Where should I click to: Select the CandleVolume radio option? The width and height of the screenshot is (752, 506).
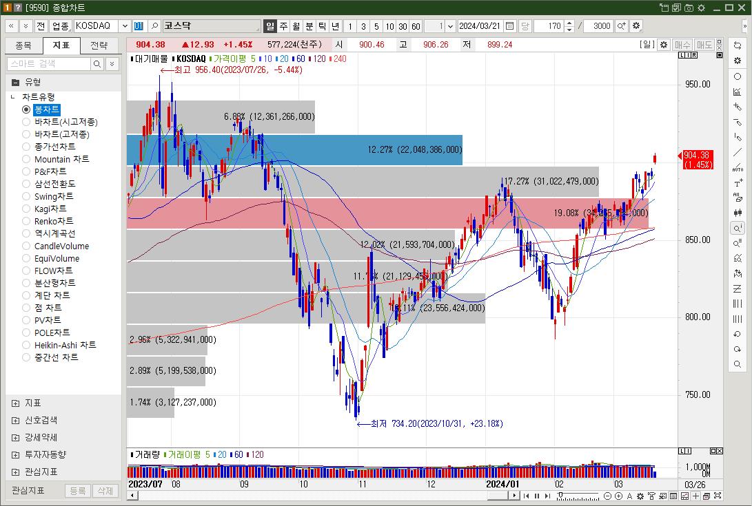[x=26, y=246]
